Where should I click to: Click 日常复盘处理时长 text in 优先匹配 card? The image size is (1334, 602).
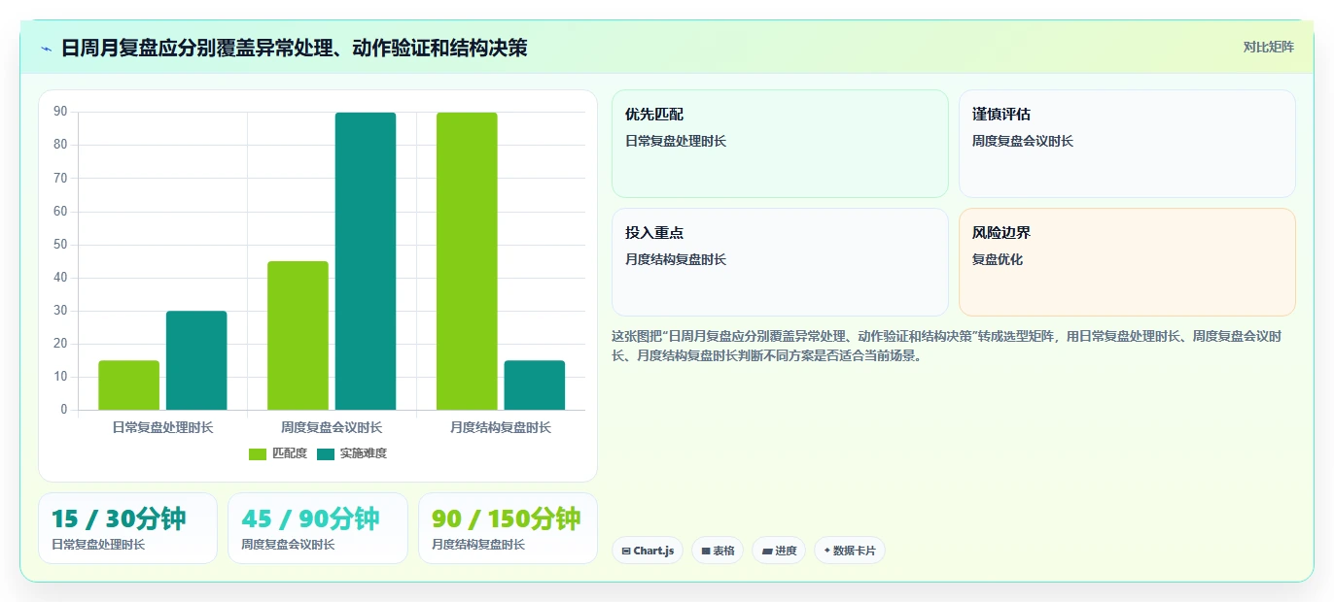pyautogui.click(x=676, y=141)
